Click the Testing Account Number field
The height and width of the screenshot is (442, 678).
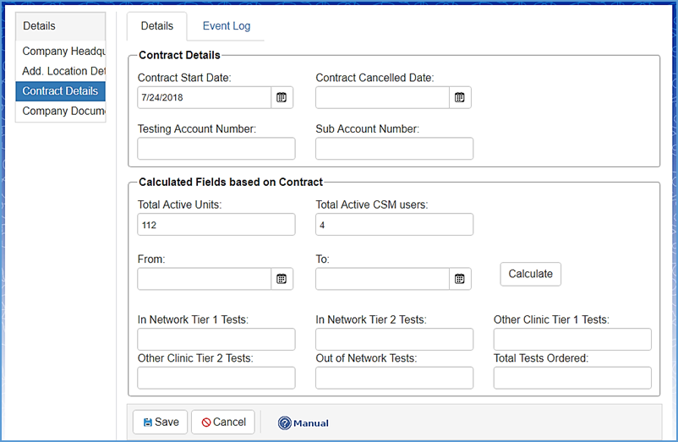(x=216, y=149)
